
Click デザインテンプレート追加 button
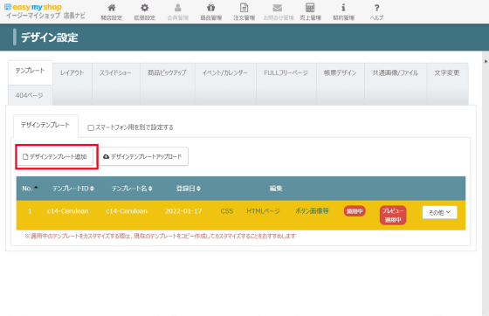tap(55, 156)
